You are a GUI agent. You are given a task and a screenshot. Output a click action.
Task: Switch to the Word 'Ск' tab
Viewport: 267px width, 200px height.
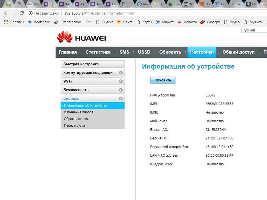221,4
